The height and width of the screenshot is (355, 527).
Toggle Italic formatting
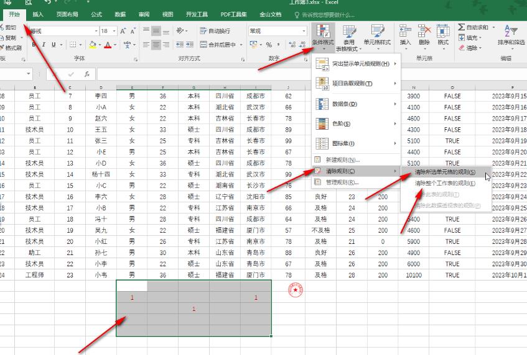pyautogui.click(x=44, y=45)
